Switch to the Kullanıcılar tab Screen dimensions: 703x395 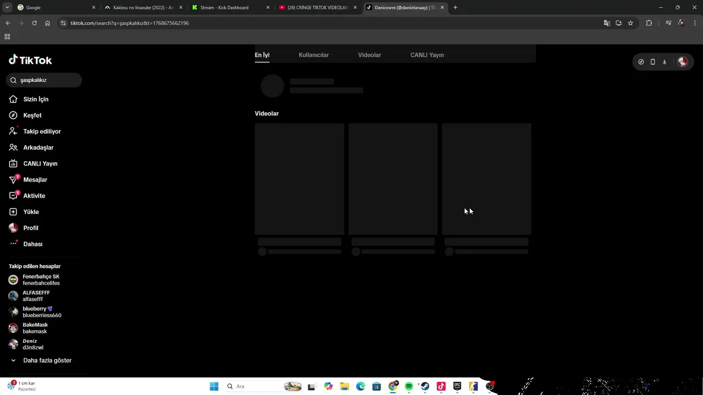tap(314, 55)
